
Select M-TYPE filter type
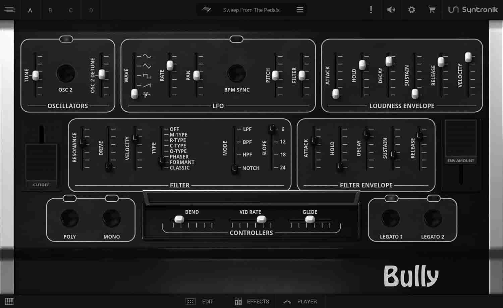click(x=178, y=135)
